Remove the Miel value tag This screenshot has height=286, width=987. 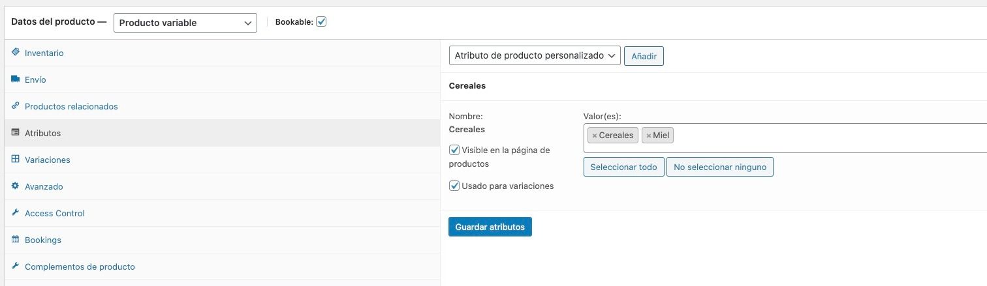(649, 136)
